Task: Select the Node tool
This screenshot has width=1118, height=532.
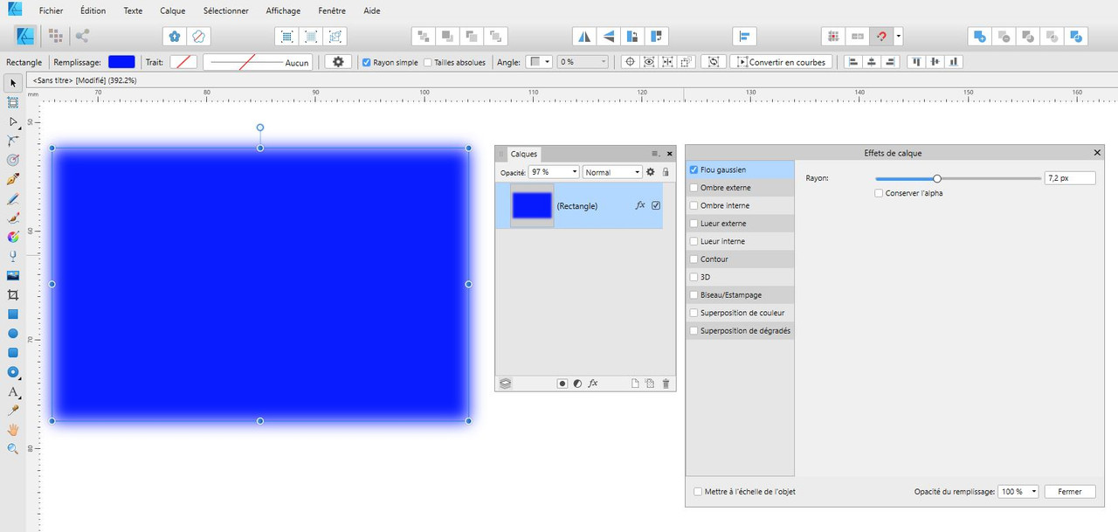Action: 13,121
